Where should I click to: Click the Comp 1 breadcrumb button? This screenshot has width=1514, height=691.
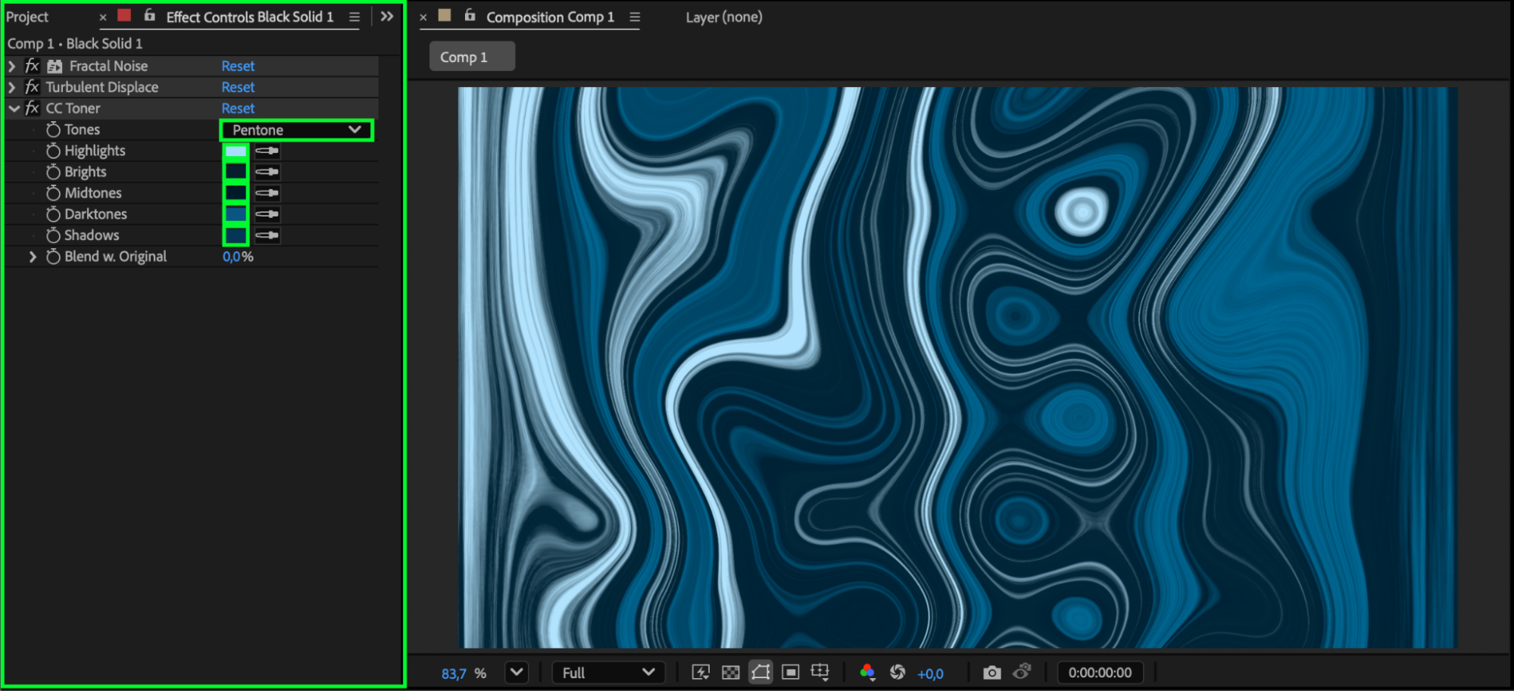472,57
